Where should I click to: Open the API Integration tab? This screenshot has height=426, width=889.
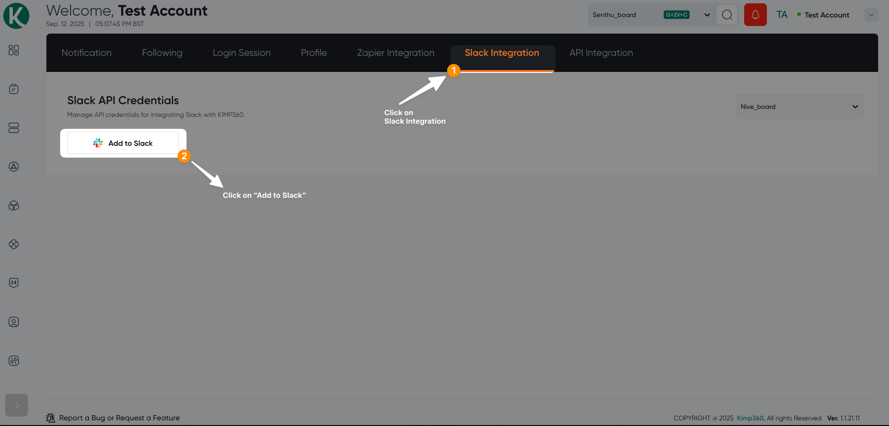pyautogui.click(x=601, y=53)
